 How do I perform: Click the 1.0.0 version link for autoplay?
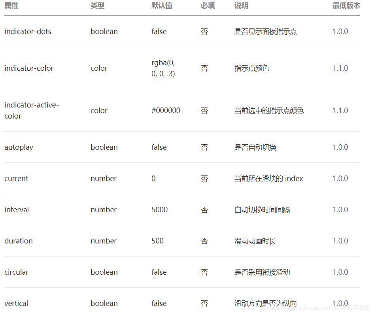pos(340,147)
